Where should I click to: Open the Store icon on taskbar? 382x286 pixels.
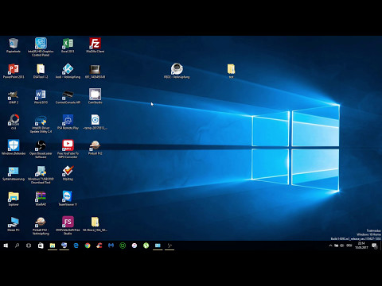[x=41, y=245]
